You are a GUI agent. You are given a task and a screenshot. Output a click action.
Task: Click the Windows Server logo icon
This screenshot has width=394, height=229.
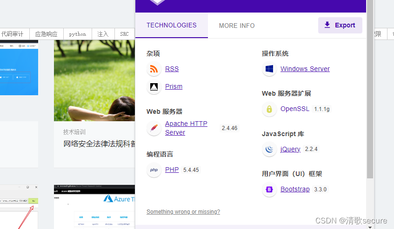click(269, 69)
